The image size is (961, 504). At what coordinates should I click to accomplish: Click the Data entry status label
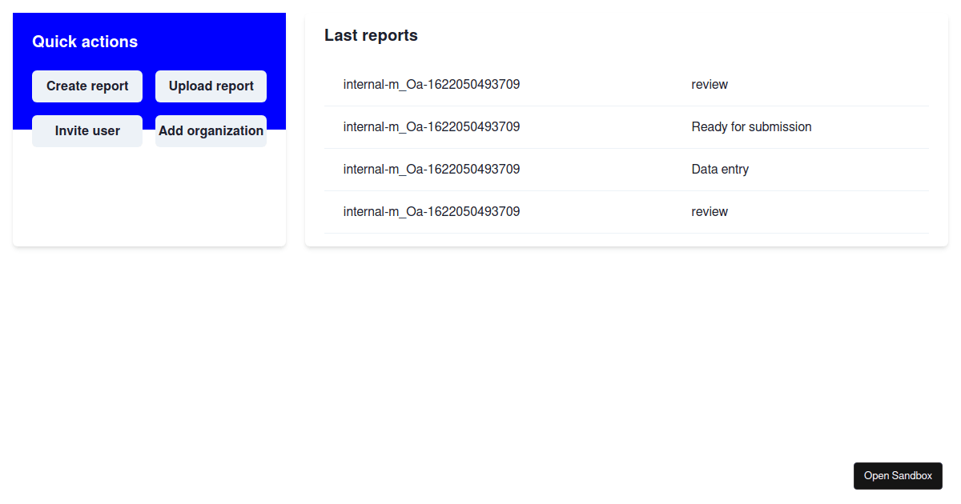click(720, 169)
